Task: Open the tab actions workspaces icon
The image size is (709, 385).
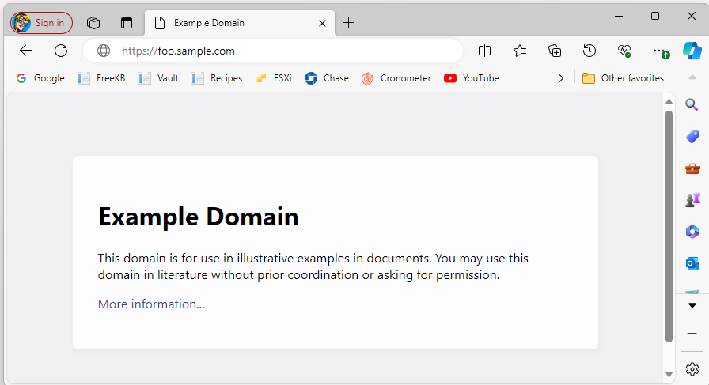Action: click(x=93, y=23)
